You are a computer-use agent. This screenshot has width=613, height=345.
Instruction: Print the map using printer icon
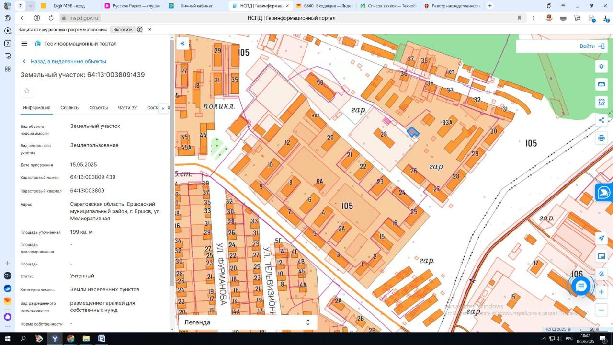[602, 138]
